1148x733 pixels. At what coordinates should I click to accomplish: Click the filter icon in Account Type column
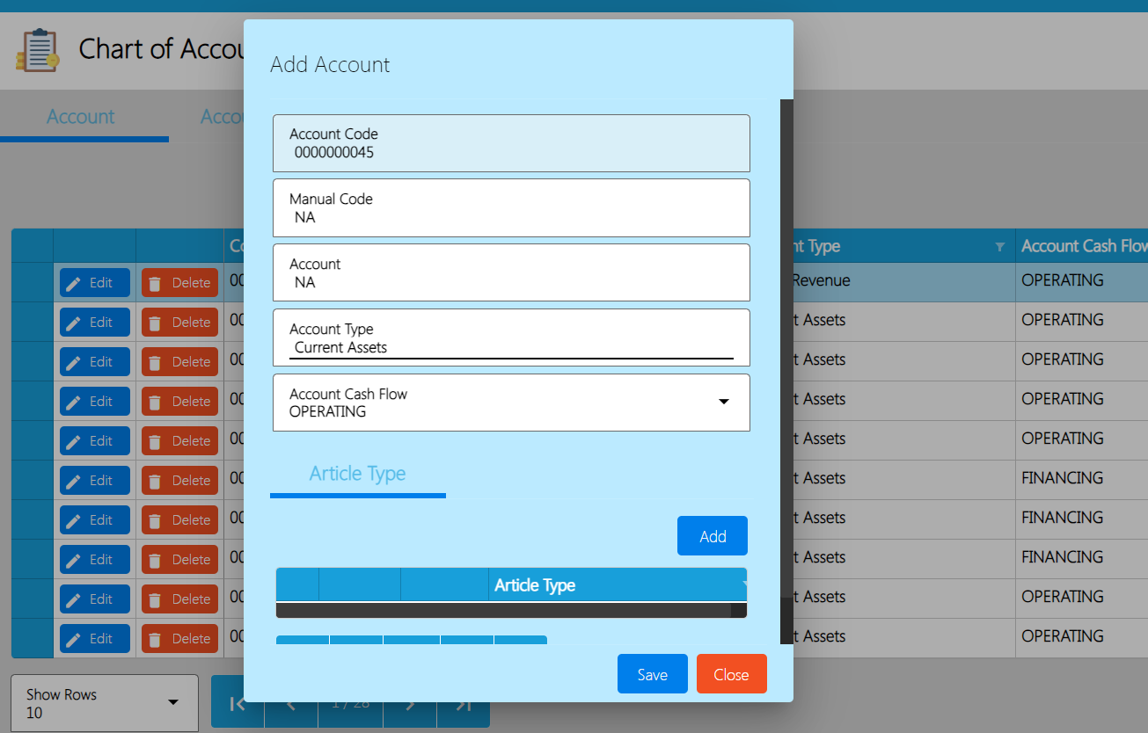tap(999, 247)
